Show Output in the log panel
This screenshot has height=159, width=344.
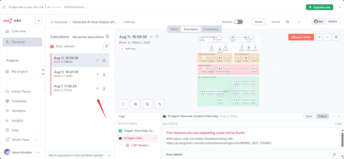pos(322,116)
